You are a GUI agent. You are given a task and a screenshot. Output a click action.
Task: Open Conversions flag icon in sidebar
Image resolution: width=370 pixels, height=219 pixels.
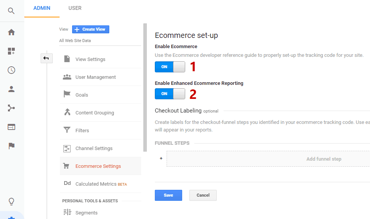pyautogui.click(x=11, y=146)
